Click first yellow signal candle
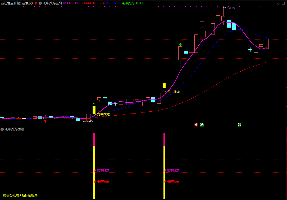 click(94, 110)
